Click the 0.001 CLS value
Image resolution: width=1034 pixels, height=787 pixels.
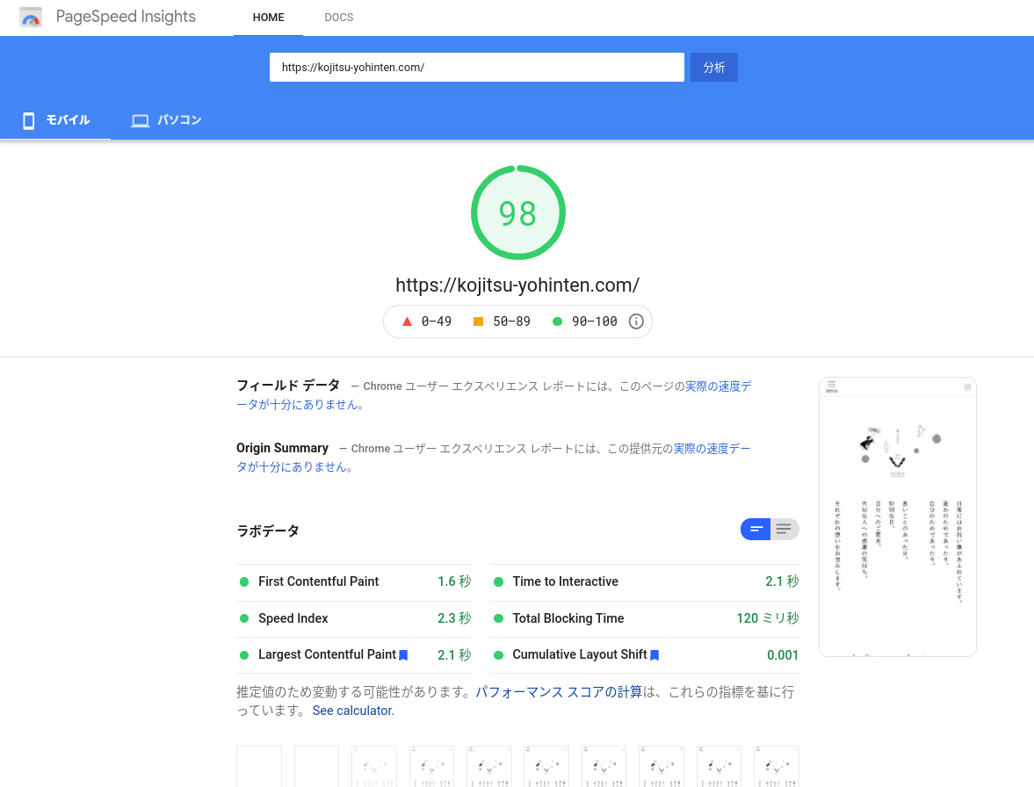point(783,655)
